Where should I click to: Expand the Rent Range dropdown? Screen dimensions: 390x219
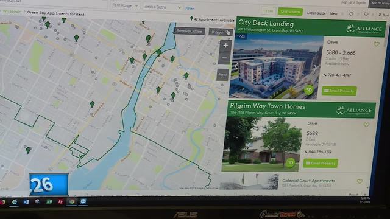(125, 5)
